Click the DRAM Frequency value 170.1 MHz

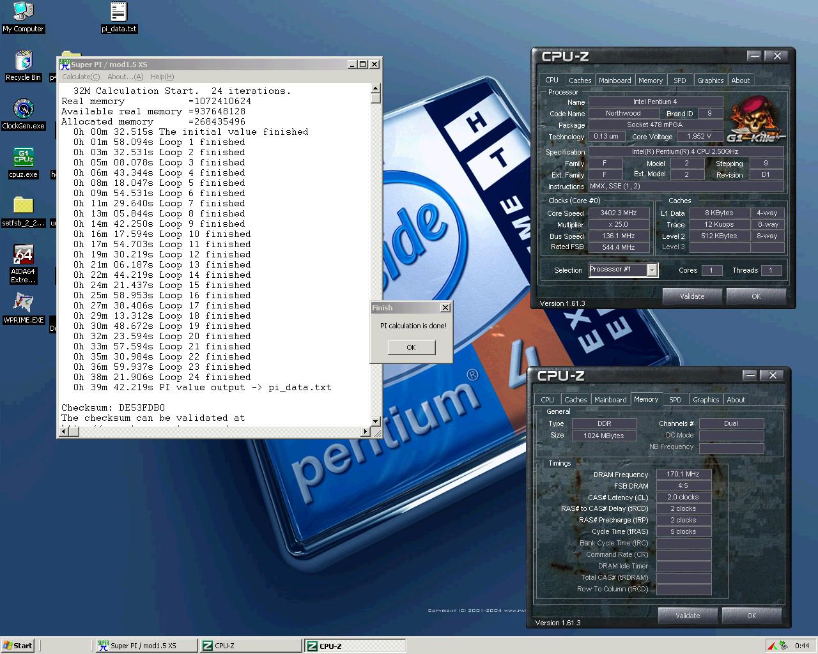[x=683, y=475]
